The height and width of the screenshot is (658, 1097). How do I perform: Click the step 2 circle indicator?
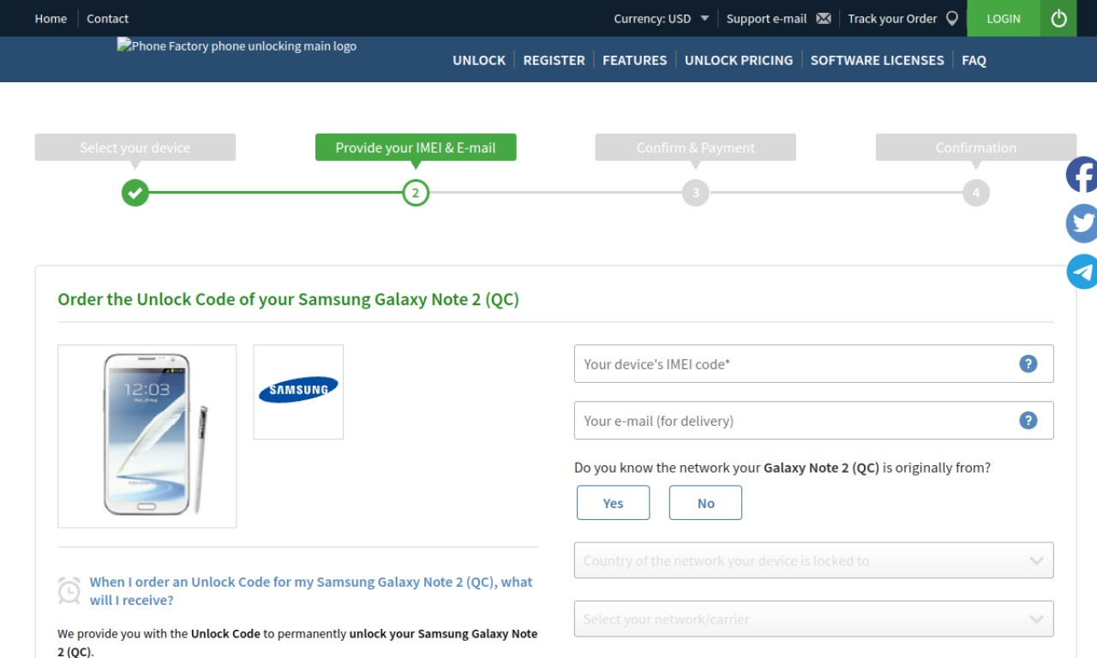(416, 193)
